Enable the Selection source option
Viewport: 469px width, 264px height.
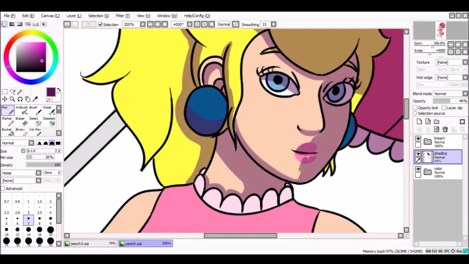tap(415, 113)
